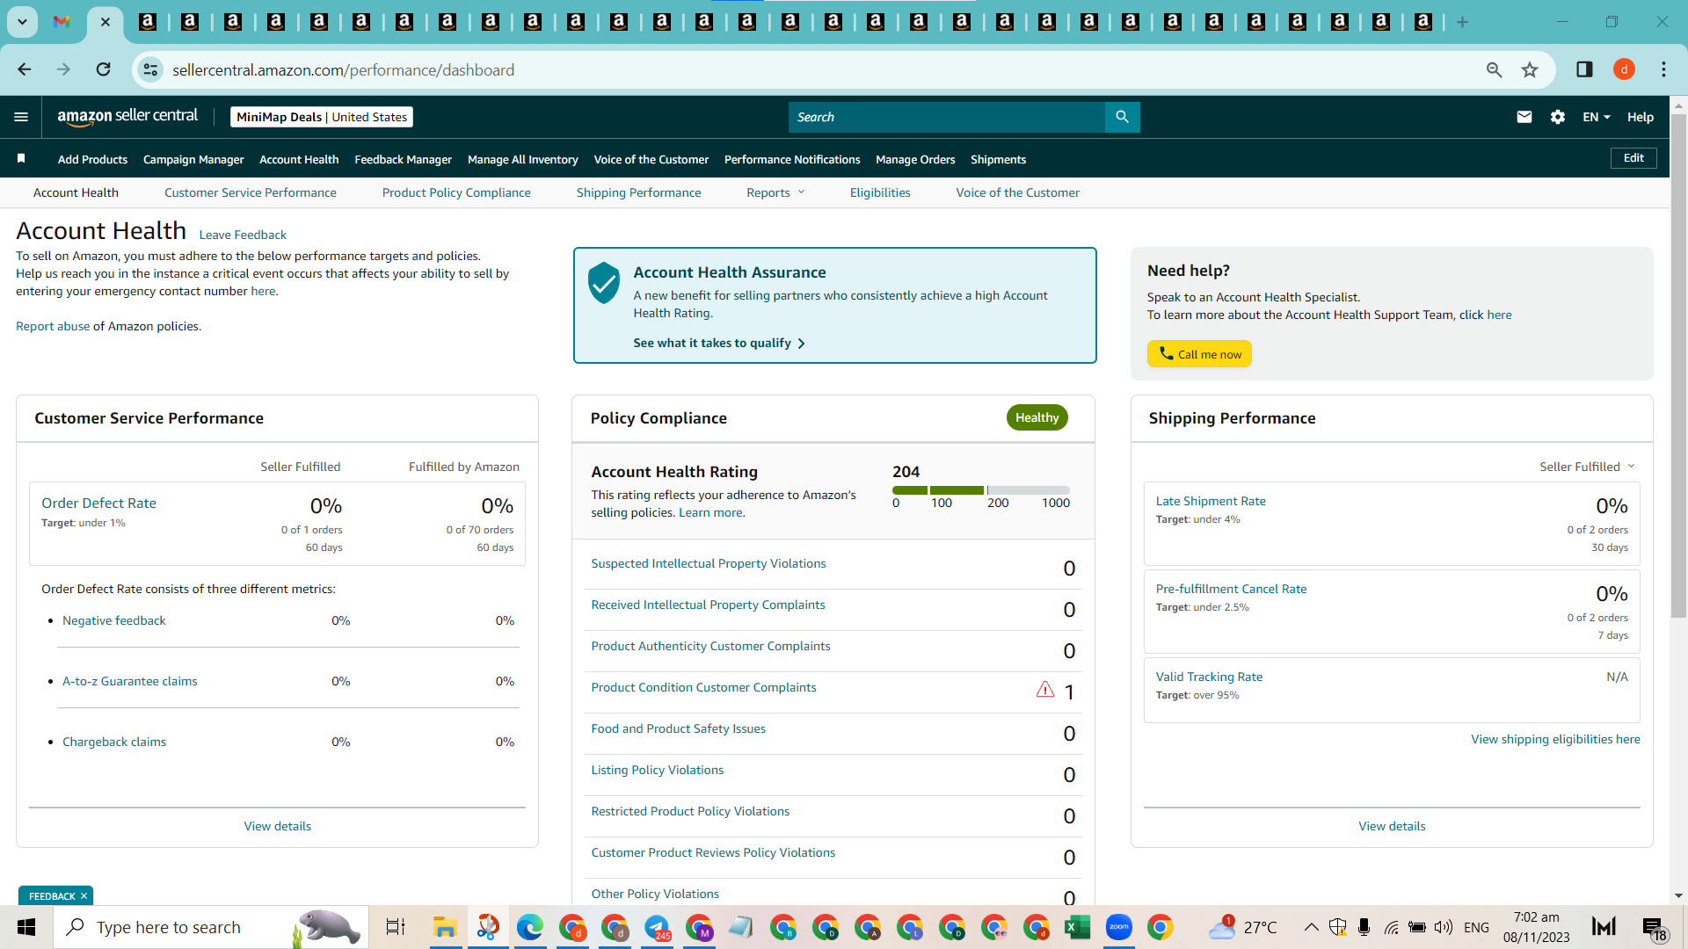Switch to Product Policy Compliance tab

tap(456, 192)
